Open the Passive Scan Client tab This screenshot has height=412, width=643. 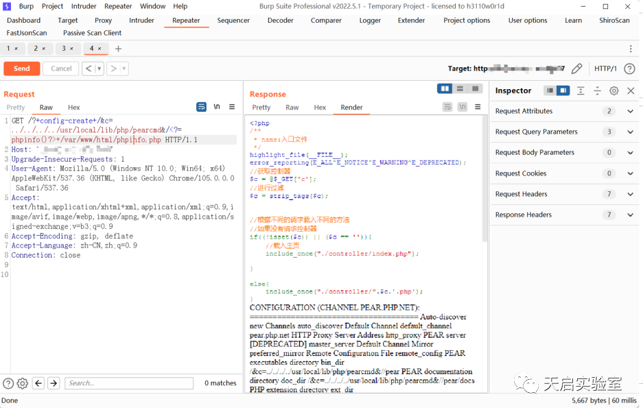pos(92,33)
